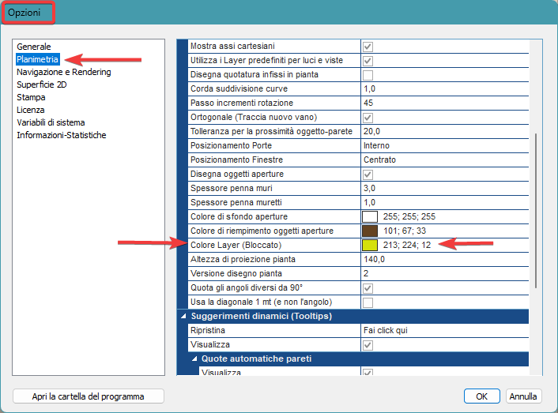
Task: Enable Disegna quotatura infissi in pianta
Action: (x=368, y=75)
